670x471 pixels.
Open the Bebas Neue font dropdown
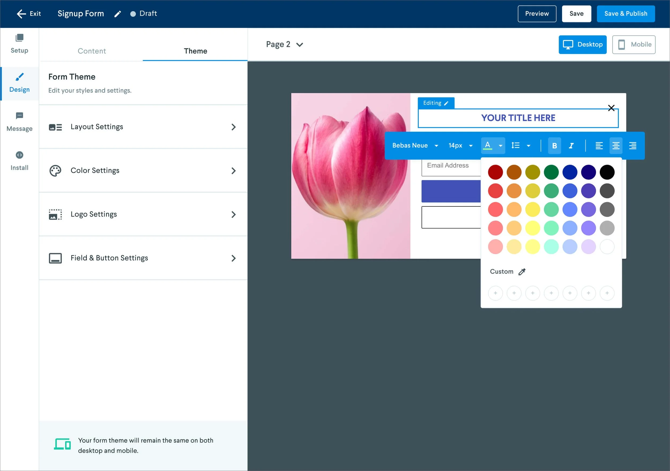point(415,145)
